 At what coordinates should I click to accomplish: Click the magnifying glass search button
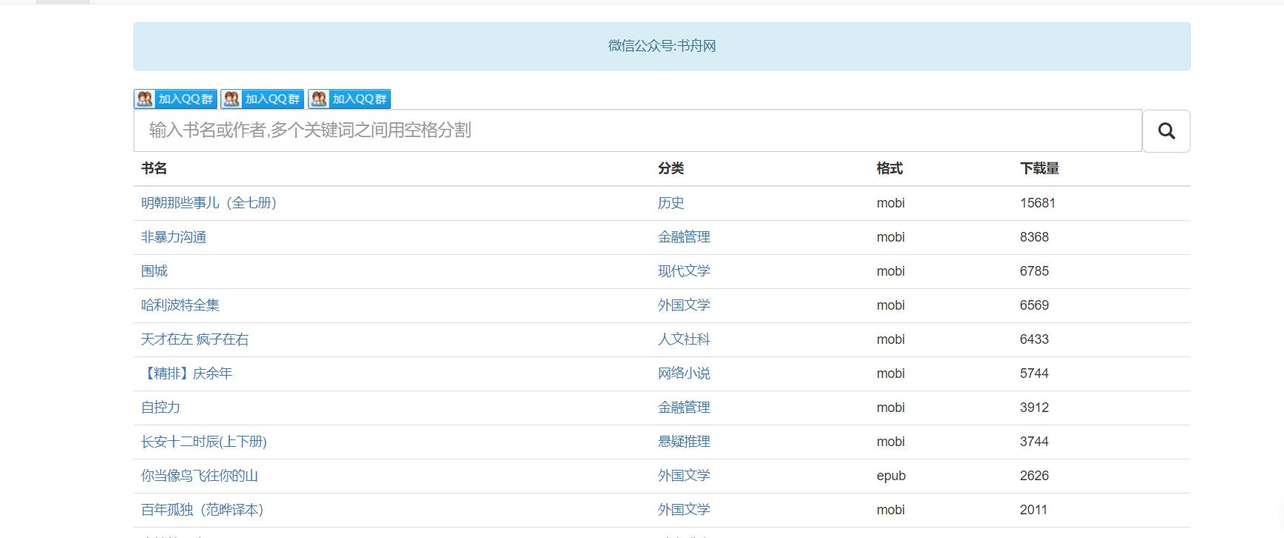click(1166, 131)
